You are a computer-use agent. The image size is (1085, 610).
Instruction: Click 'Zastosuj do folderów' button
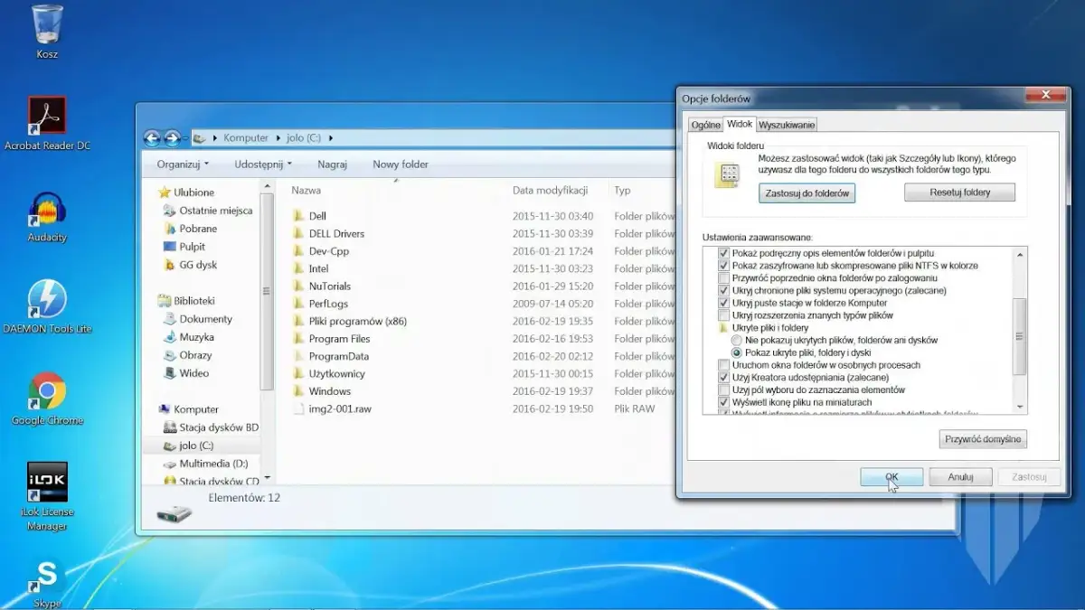tap(806, 192)
